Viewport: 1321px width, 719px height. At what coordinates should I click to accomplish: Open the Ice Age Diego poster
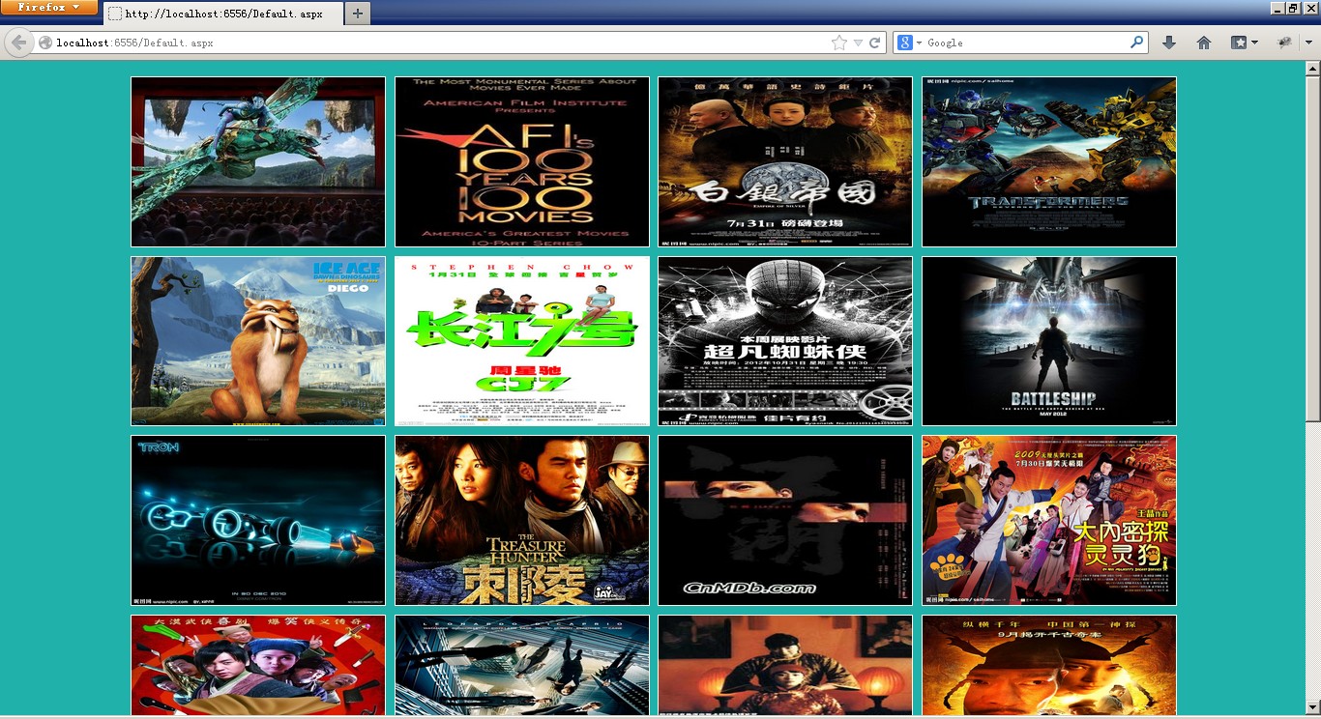click(x=258, y=341)
